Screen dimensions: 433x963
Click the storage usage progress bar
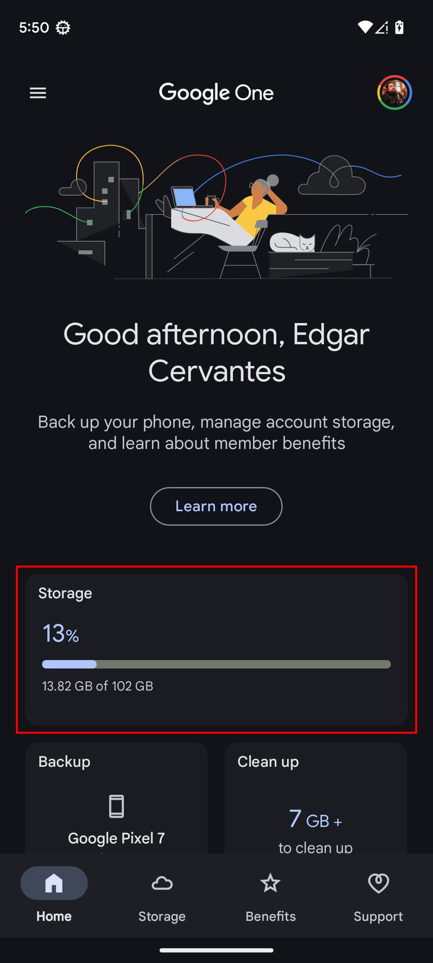[x=216, y=665]
